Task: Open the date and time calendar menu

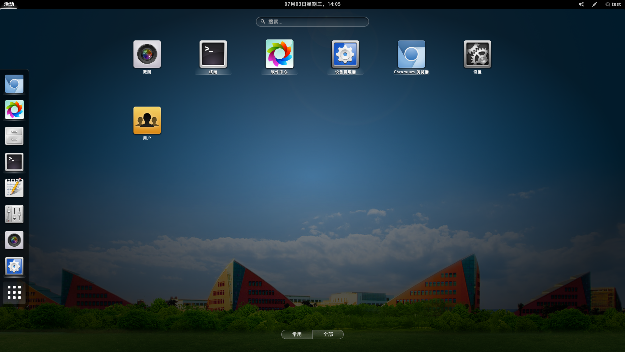Action: pyautogui.click(x=312, y=4)
